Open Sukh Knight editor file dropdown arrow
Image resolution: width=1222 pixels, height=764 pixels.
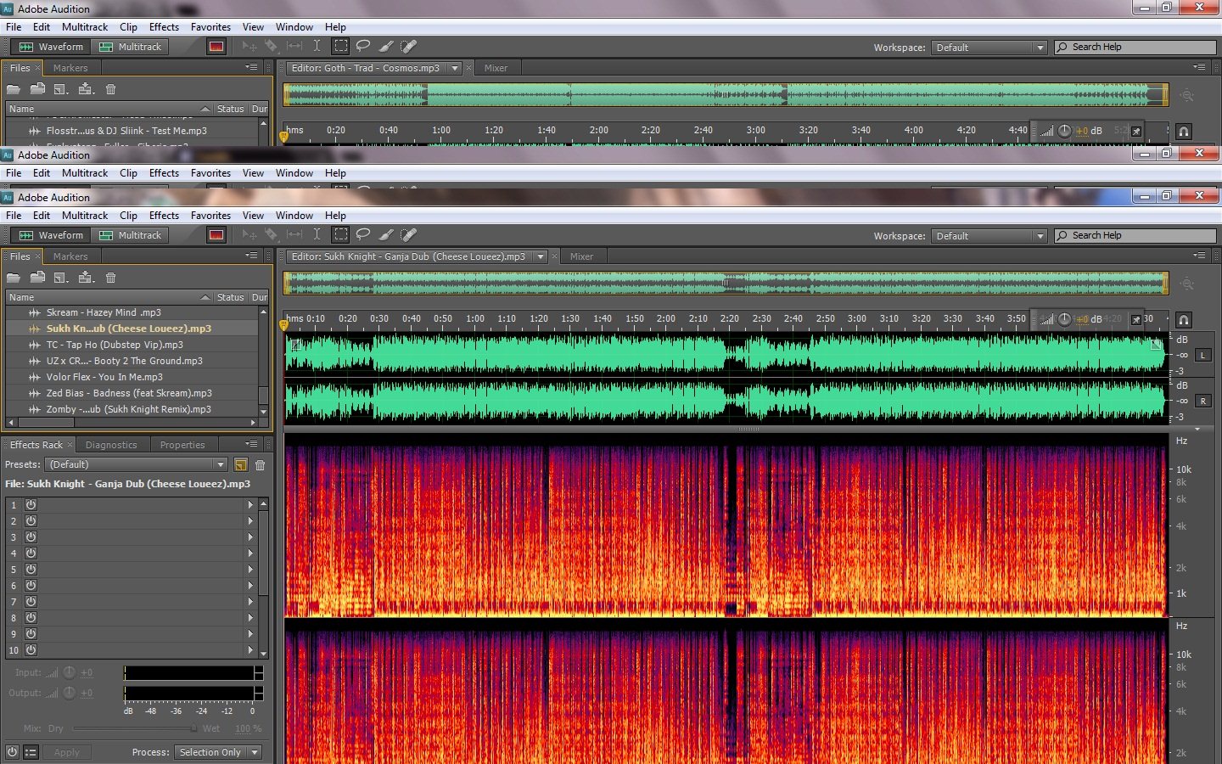541,256
